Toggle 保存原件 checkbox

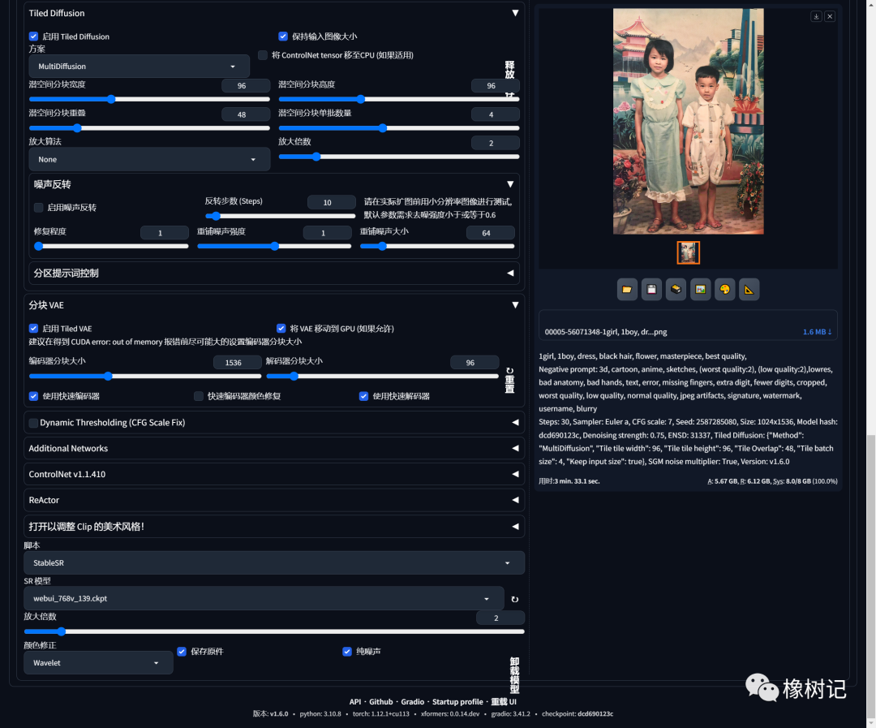pyautogui.click(x=182, y=652)
